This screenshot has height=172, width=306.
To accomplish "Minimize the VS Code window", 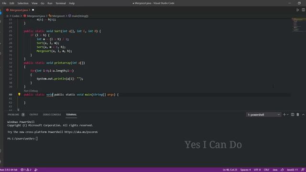I will coord(290,3).
